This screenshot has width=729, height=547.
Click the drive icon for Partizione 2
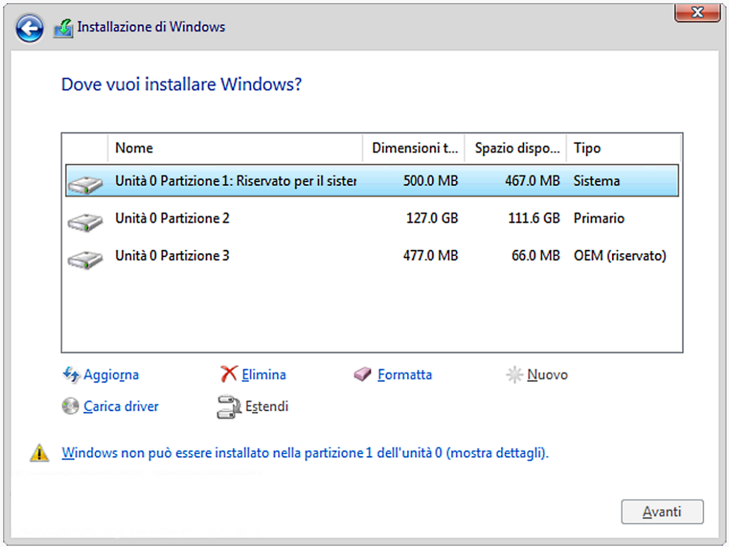[85, 221]
